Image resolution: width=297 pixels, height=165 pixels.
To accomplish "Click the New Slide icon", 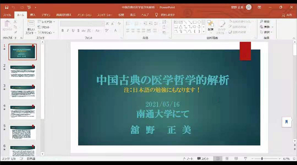I will [x=31, y=26].
